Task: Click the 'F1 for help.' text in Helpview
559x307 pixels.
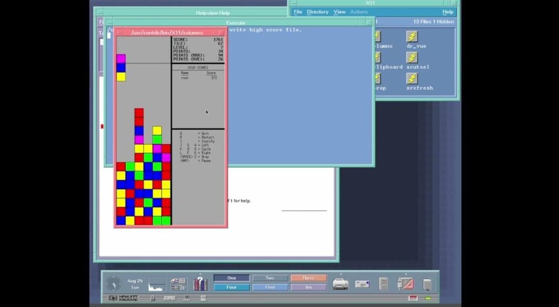Action: tap(239, 201)
